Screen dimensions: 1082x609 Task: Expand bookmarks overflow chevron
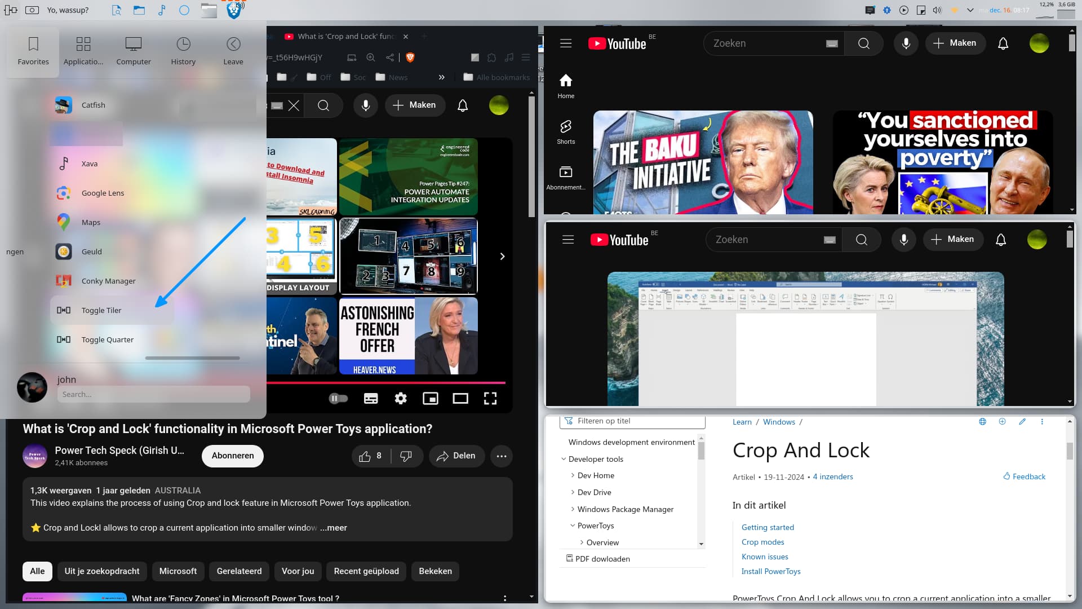coord(442,77)
